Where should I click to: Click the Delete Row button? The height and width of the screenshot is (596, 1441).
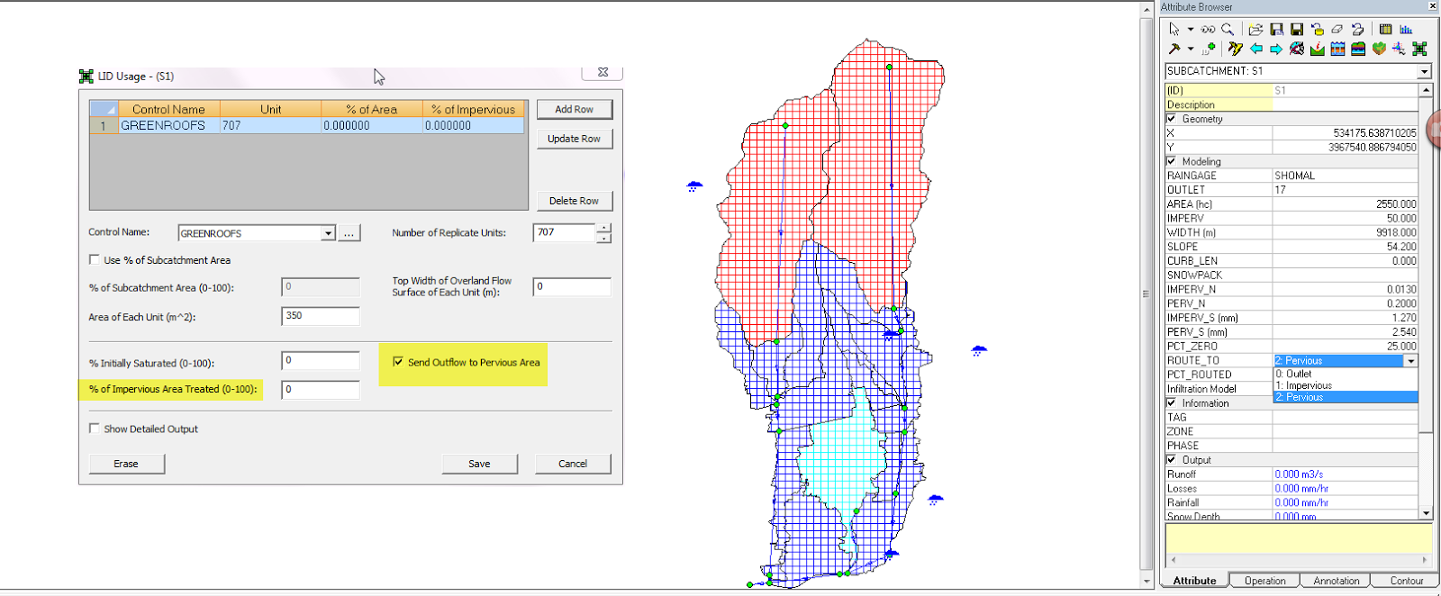point(575,201)
